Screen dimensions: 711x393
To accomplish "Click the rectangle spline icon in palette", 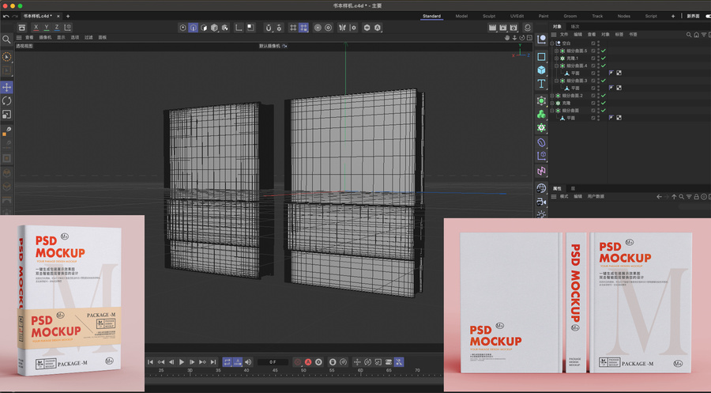I will click(x=541, y=57).
